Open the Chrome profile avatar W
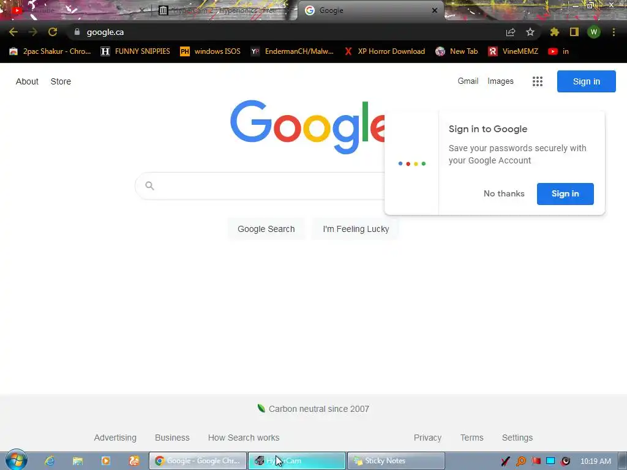This screenshot has height=470, width=627. coord(594,32)
